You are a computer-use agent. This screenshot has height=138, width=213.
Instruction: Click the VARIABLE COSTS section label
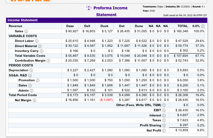point(23,36)
